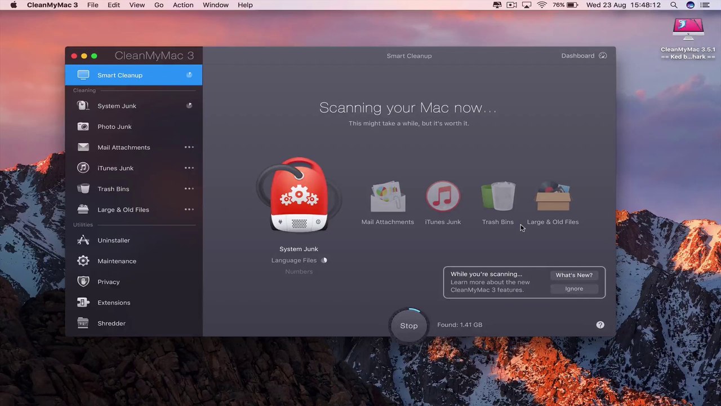This screenshot has width=721, height=406.
Task: Open the Help menu in the menu bar
Action: (245, 5)
